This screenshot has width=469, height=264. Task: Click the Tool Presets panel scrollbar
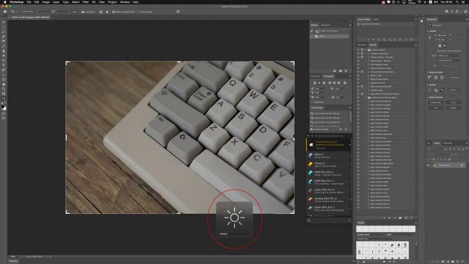click(350, 118)
